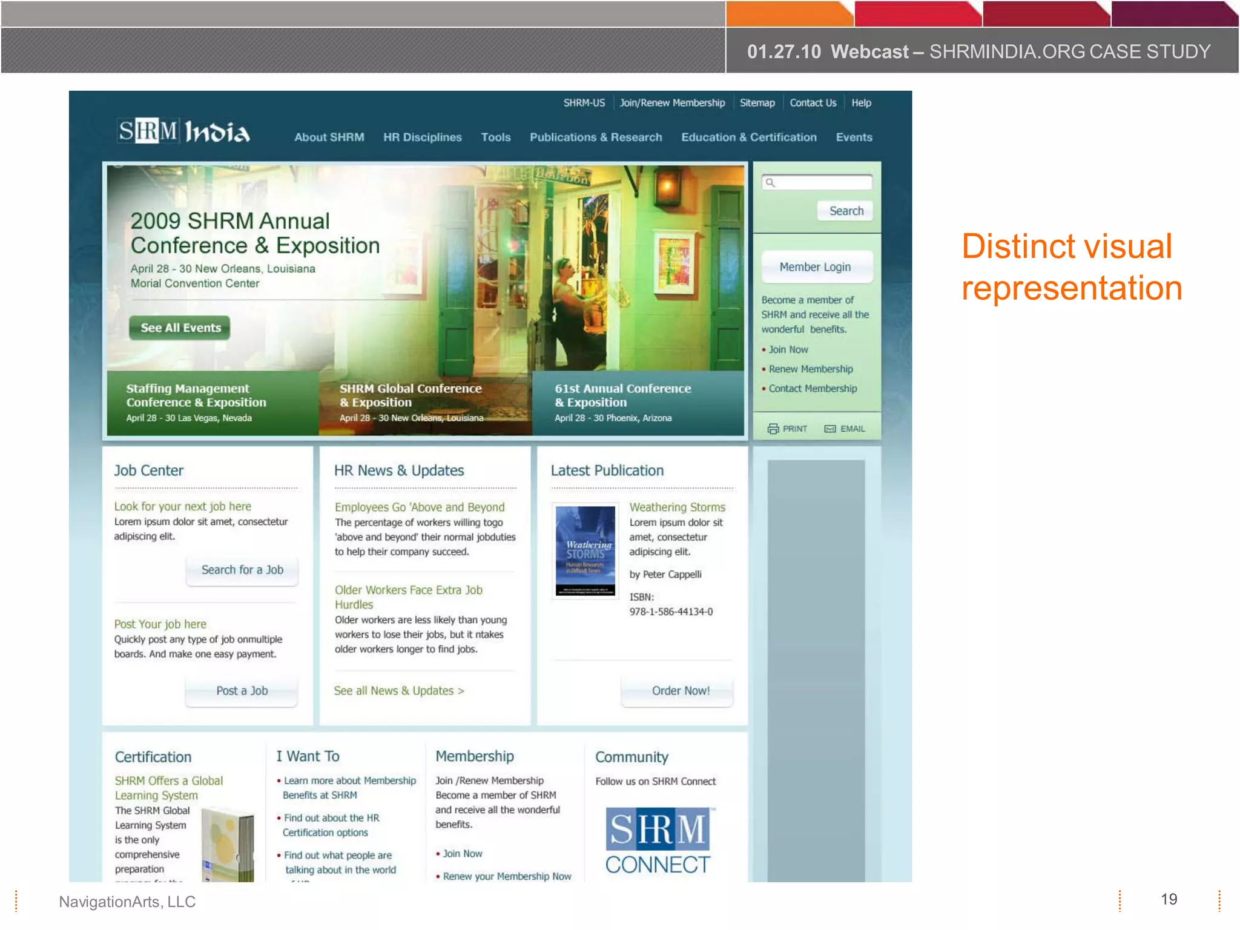Focus the search input field
Screen dimensions: 1240x930
click(817, 182)
